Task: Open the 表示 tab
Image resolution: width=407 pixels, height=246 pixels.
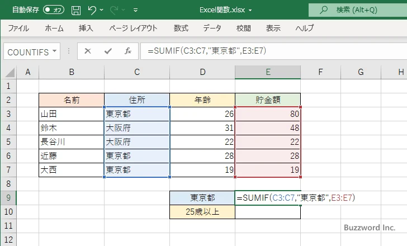Action: pos(273,28)
